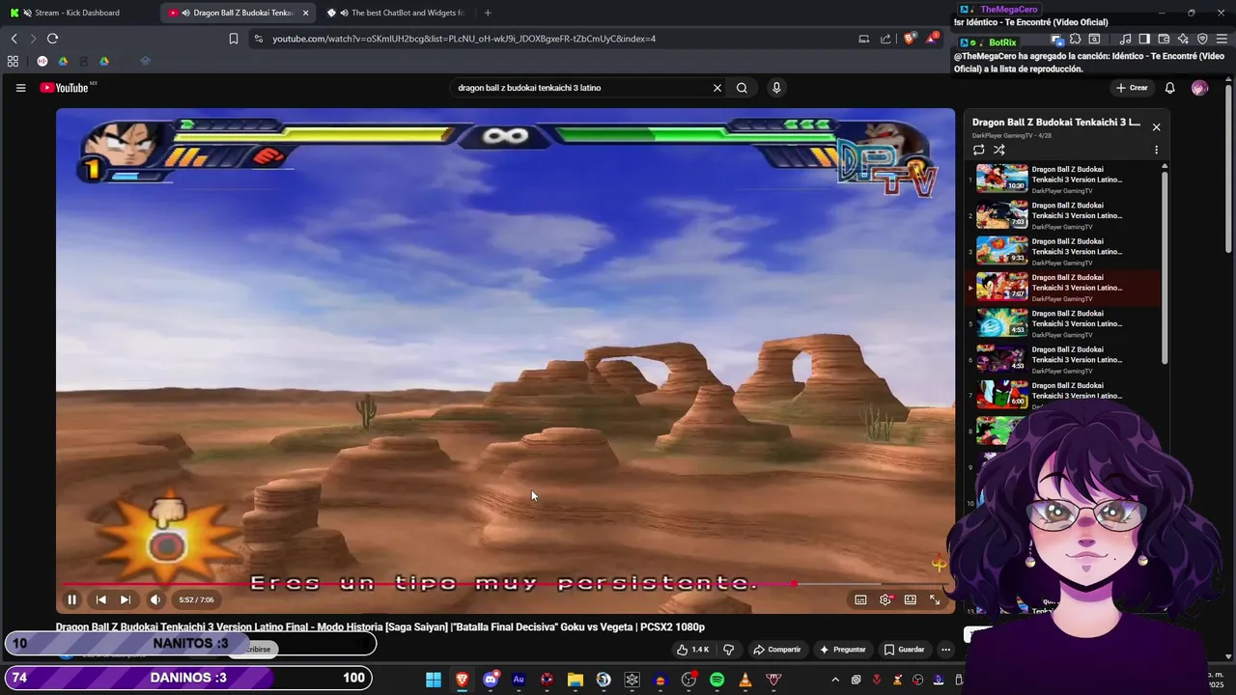
Task: Click the red video progress bar scrubber
Action: coord(794,584)
